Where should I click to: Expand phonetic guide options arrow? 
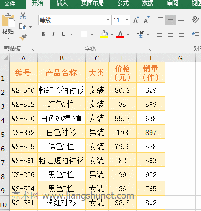pos(148,34)
